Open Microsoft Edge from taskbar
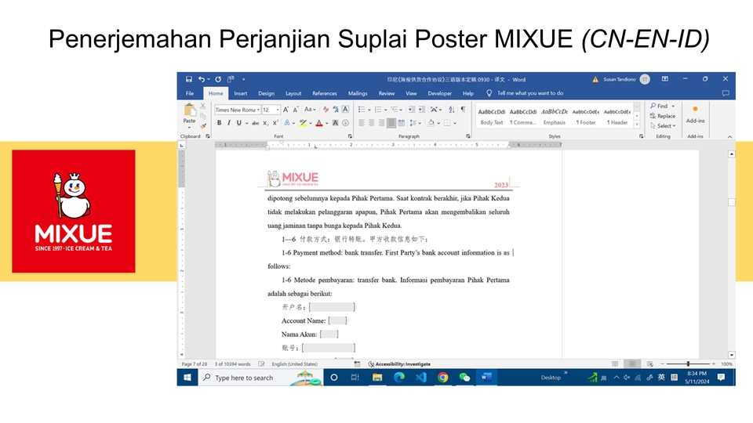753x423 pixels. pyautogui.click(x=399, y=378)
